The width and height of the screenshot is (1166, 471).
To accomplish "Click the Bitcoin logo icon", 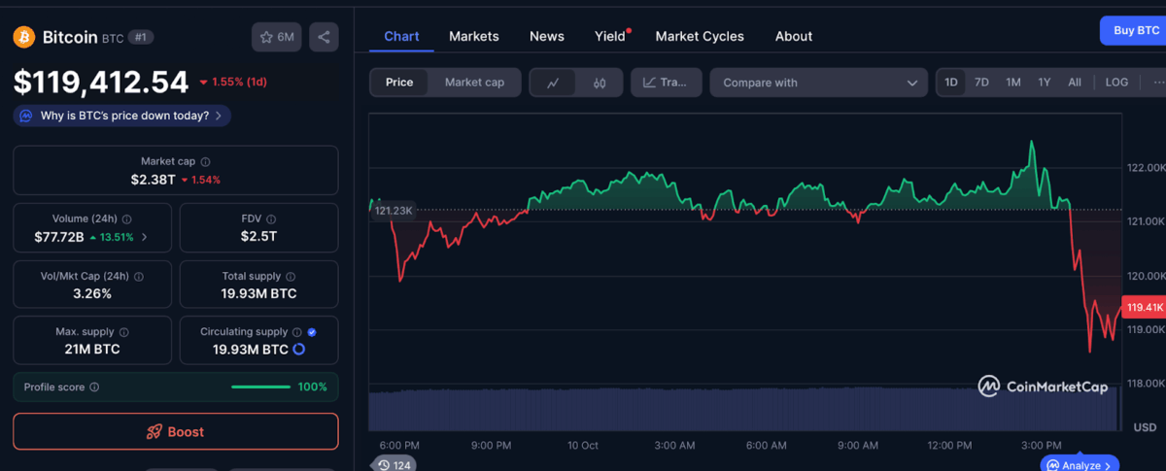I will coord(24,38).
